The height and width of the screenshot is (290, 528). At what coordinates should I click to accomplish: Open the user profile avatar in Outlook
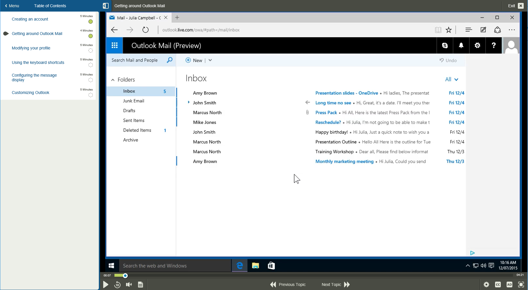click(x=511, y=45)
